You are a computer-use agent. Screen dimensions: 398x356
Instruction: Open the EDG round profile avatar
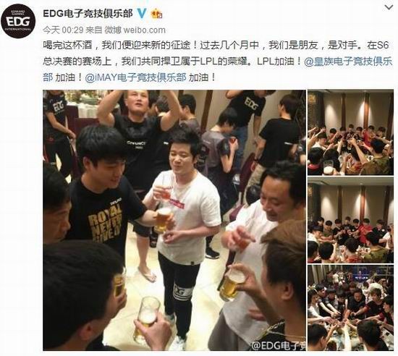(18, 21)
